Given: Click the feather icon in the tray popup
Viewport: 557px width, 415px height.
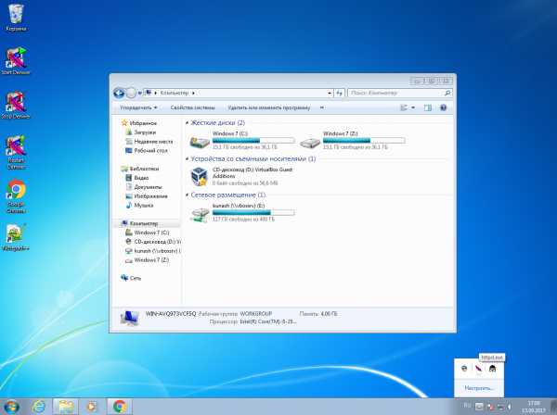Looking at the screenshot, I should (x=478, y=369).
